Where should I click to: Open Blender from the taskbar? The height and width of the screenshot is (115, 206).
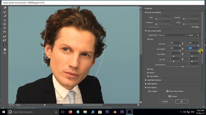pyautogui.click(x=115, y=112)
